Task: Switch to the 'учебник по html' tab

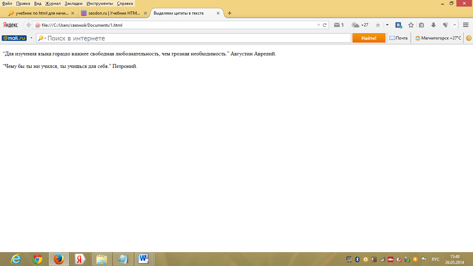Action: [x=42, y=13]
